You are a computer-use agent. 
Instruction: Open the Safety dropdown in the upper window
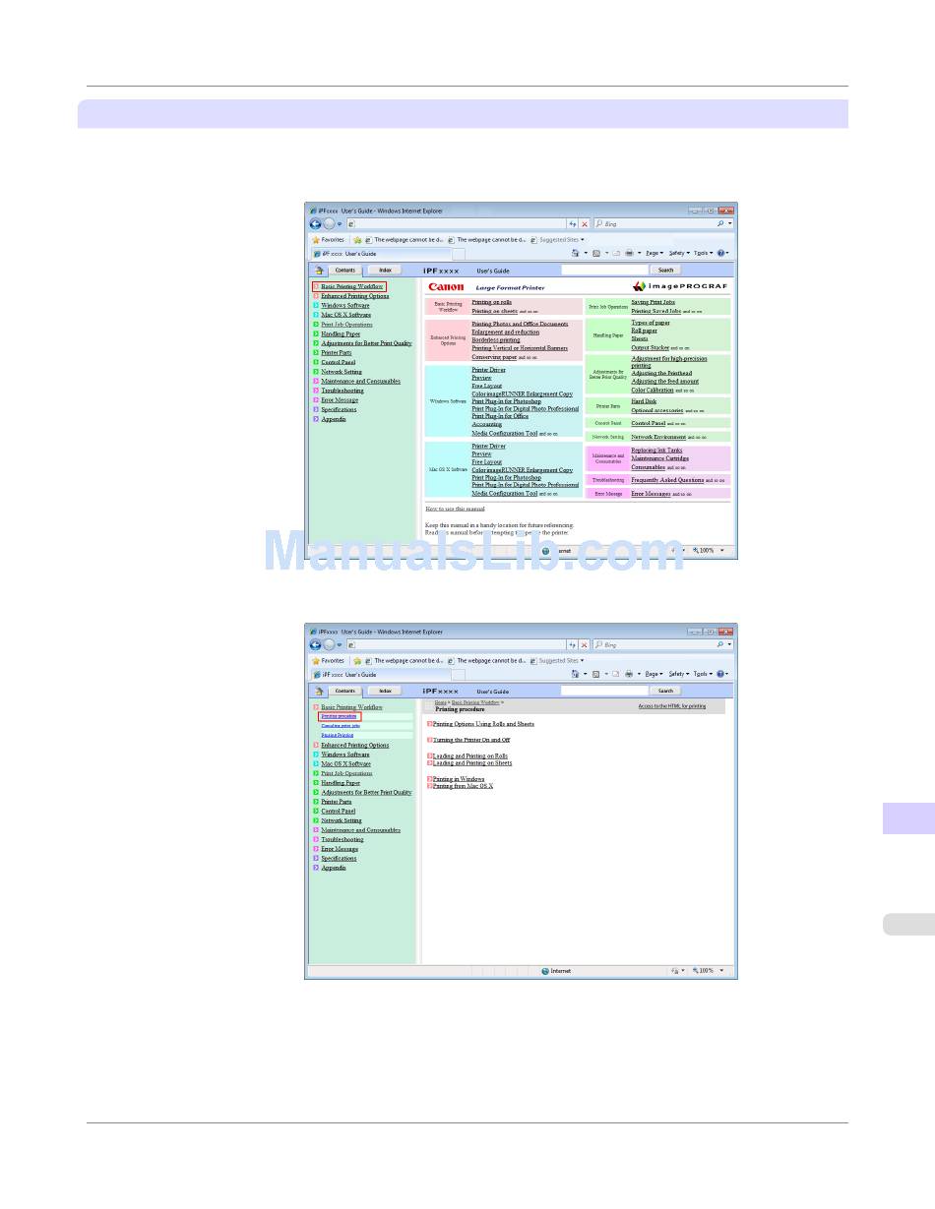678,253
